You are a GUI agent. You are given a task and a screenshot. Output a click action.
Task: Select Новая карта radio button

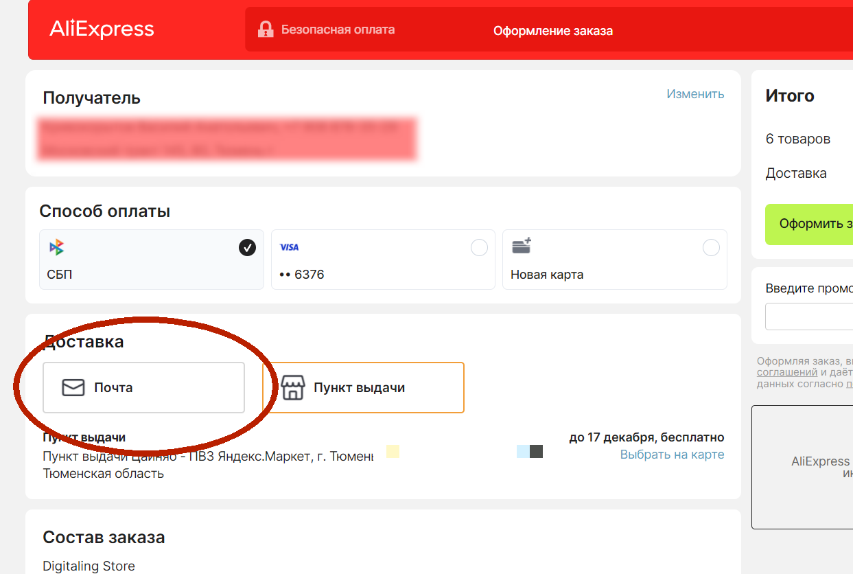[711, 248]
